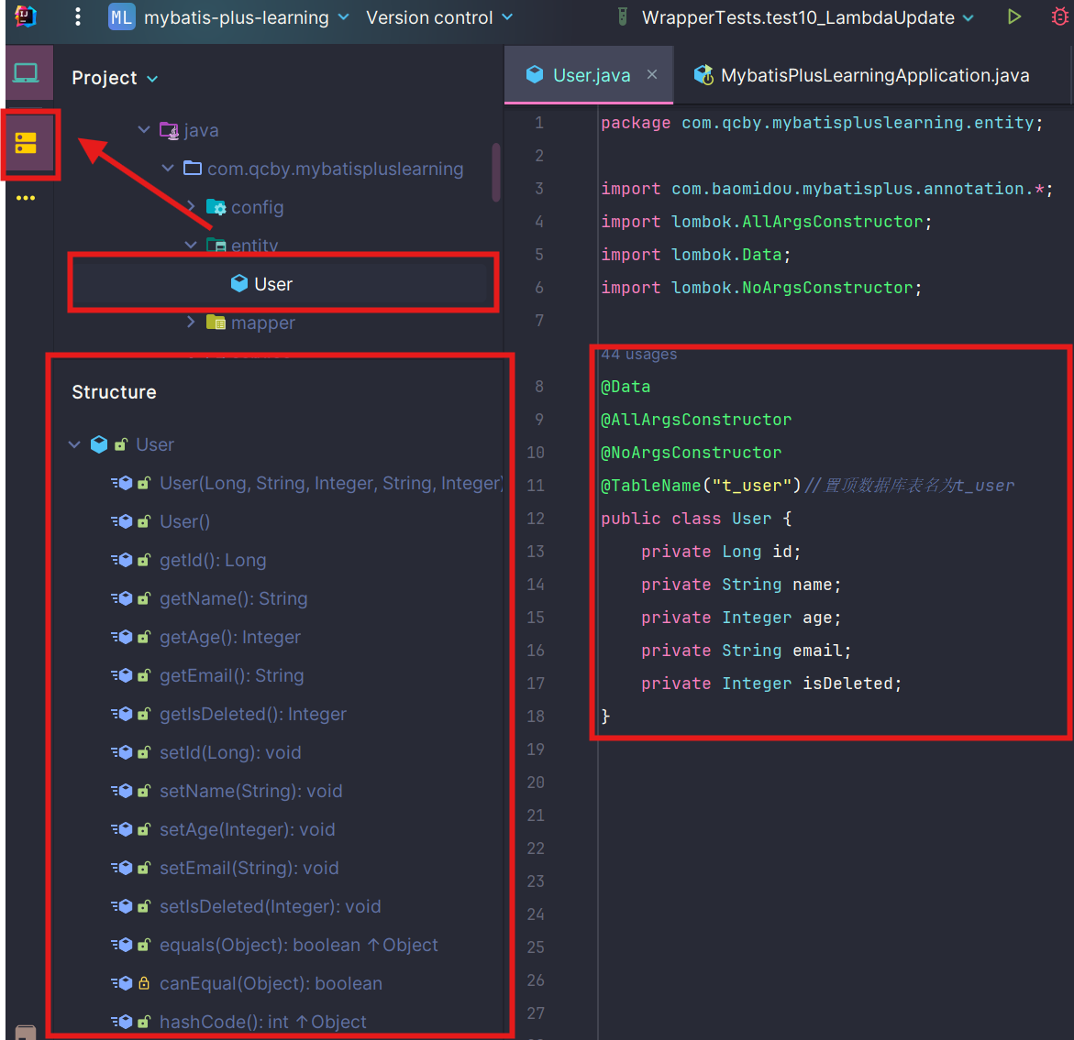This screenshot has height=1040, width=1074.
Task: Select getName(): String in Structure
Action: point(234,598)
